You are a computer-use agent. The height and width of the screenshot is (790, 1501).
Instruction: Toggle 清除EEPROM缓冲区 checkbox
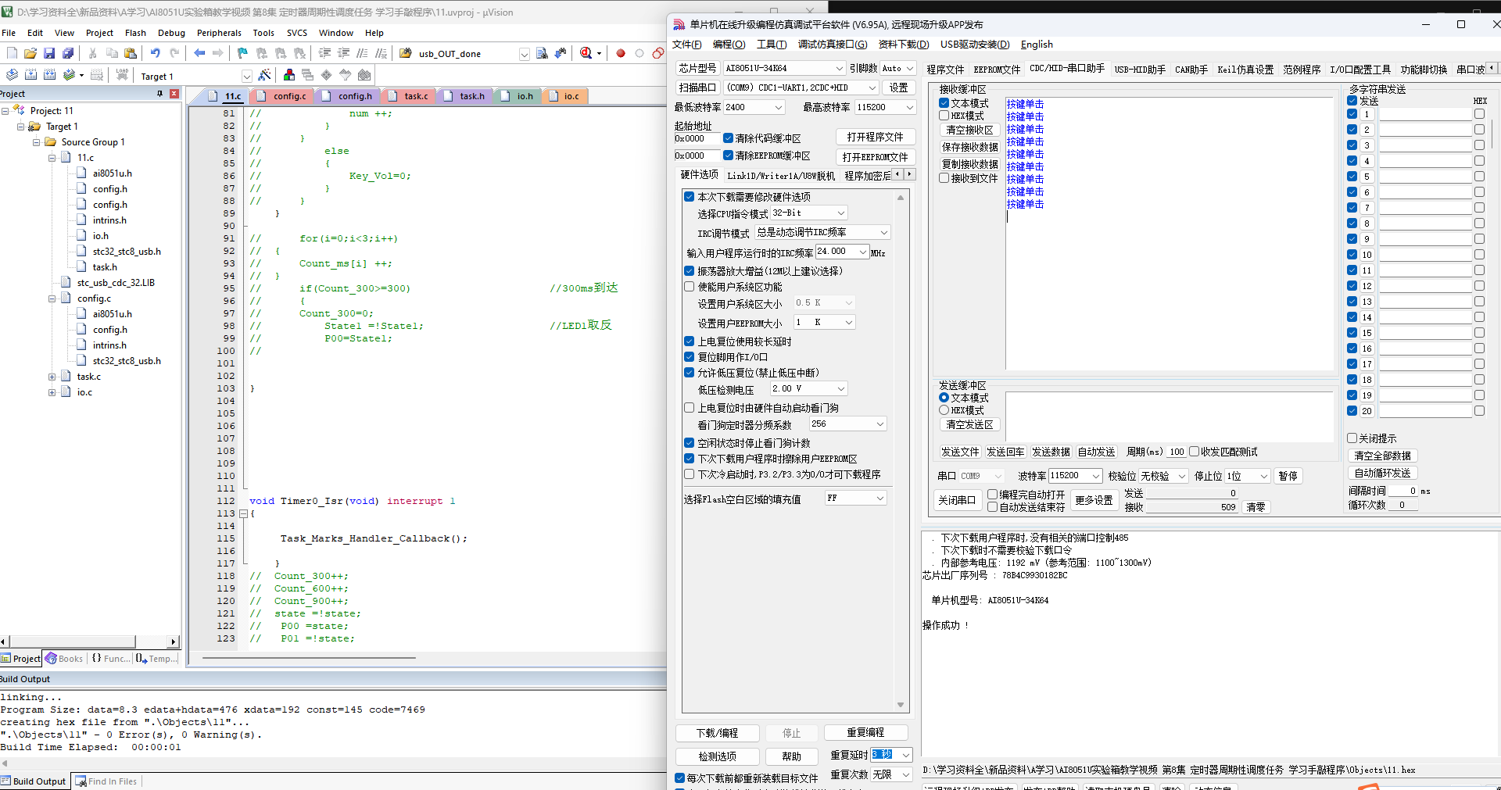click(x=728, y=155)
